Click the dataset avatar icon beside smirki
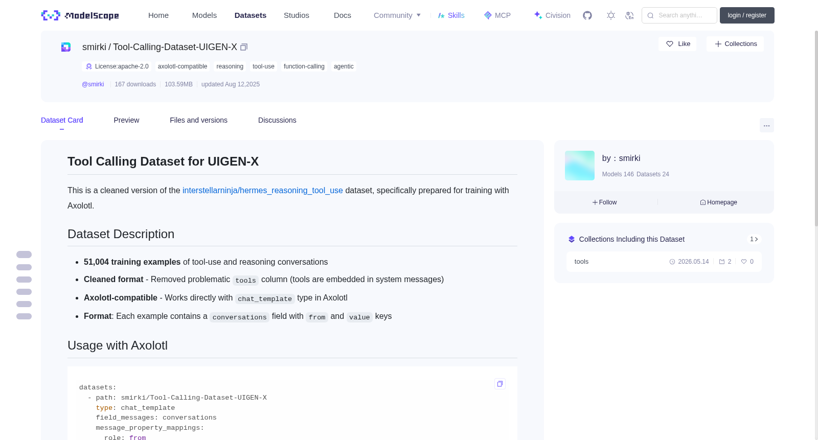 click(66, 47)
